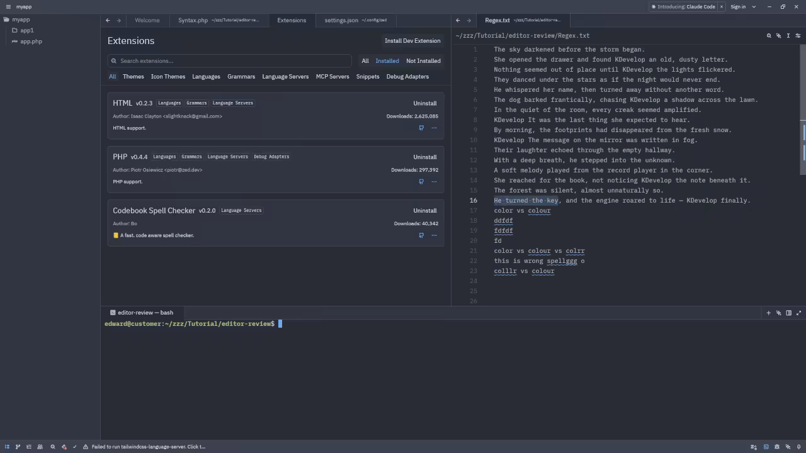806x453 pixels.
Task: Split the terminal pane
Action: 788,313
